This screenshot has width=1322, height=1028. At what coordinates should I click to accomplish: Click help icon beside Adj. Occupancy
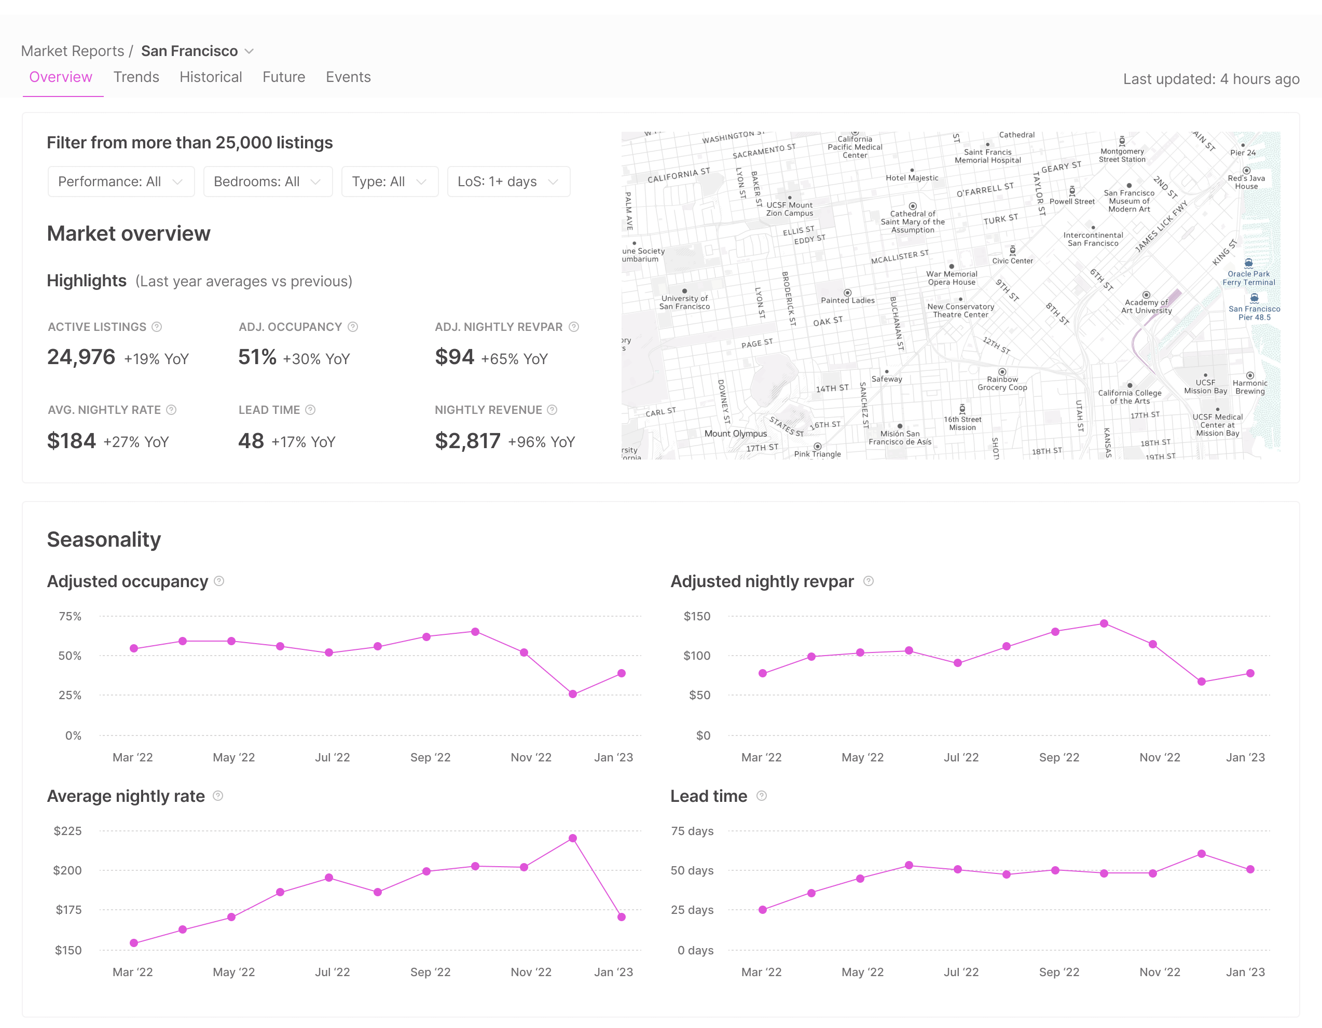click(x=353, y=327)
